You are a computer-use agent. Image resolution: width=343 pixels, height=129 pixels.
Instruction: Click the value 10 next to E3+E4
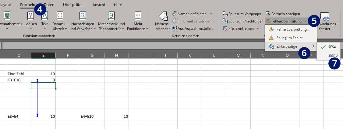click(x=43, y=116)
